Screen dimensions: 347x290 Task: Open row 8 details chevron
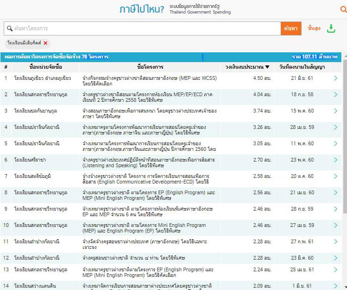coord(335,192)
